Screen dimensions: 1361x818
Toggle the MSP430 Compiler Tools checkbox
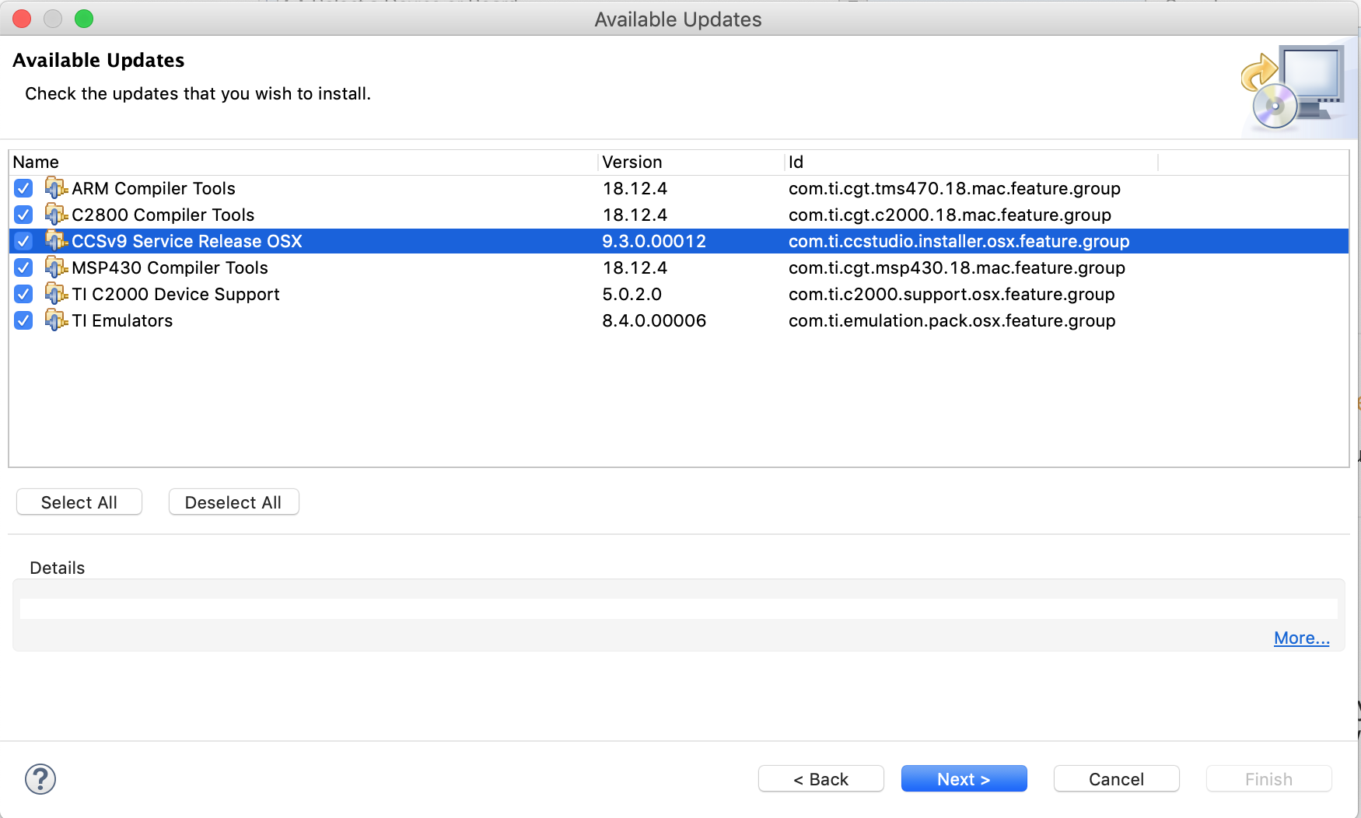coord(23,267)
